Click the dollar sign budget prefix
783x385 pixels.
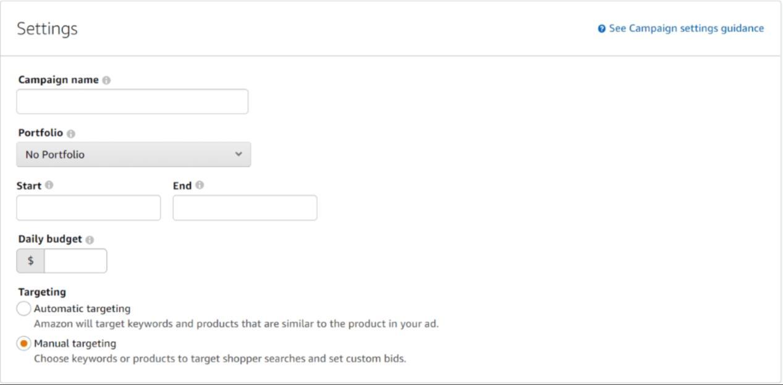pos(30,261)
